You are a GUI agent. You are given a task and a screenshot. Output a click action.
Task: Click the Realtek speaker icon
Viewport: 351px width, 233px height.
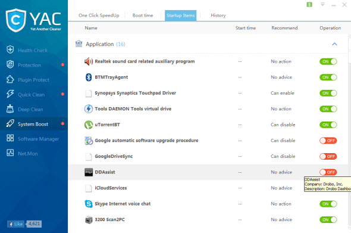click(89, 61)
